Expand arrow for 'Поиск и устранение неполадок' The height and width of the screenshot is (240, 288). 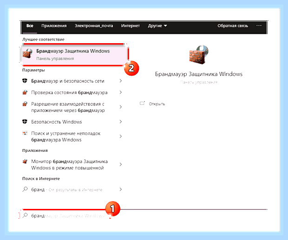[x=121, y=136]
